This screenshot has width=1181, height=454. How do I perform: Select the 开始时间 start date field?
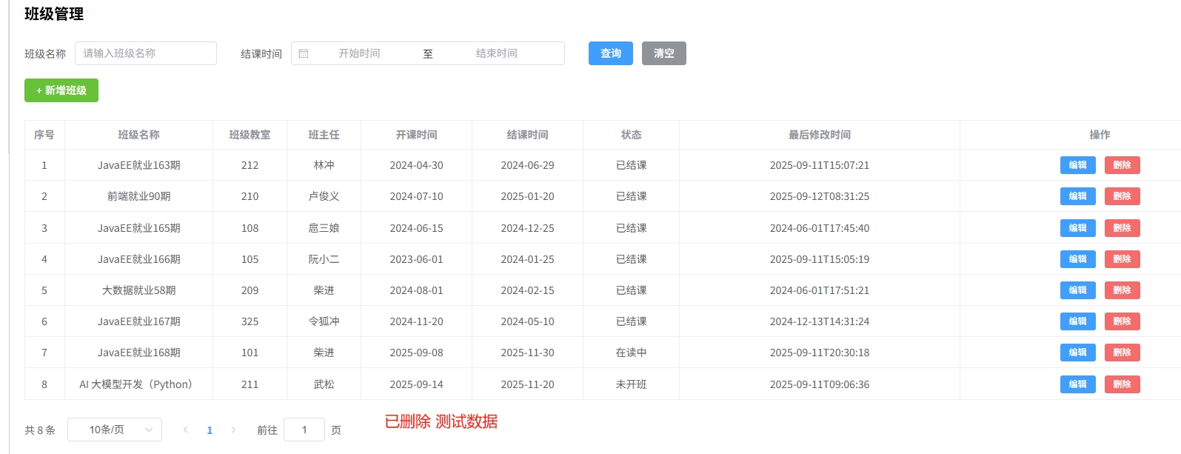(359, 53)
